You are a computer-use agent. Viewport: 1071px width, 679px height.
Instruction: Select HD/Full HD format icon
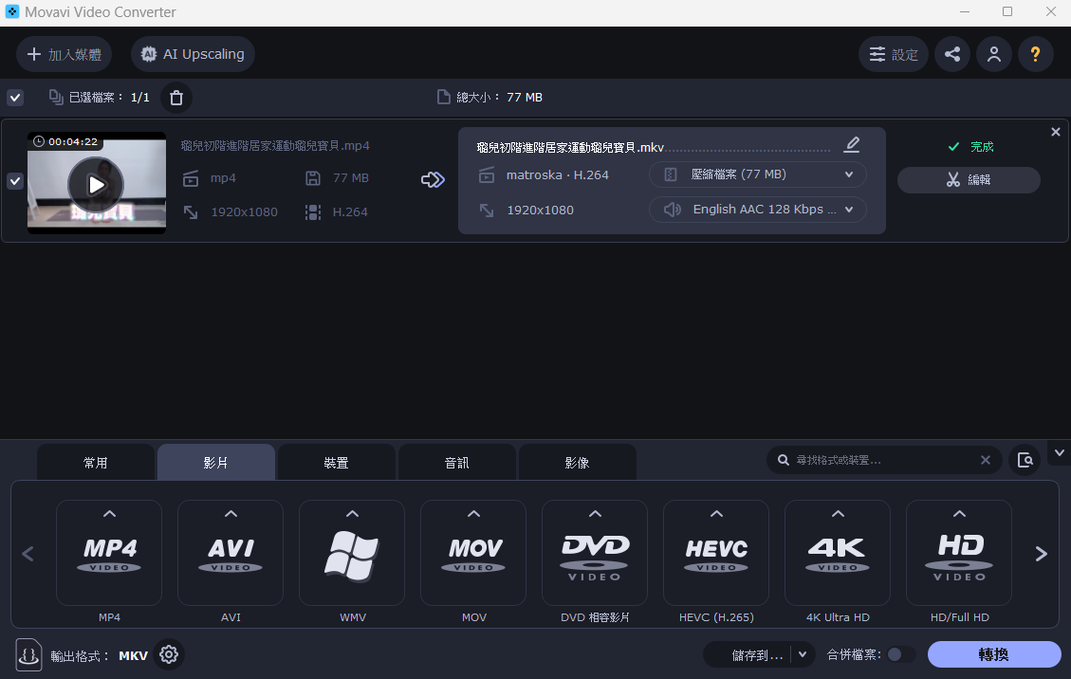coord(959,553)
